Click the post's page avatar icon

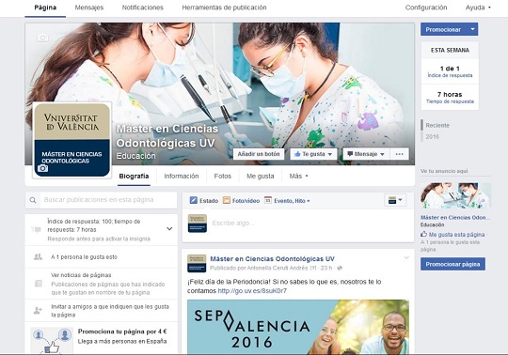(x=197, y=263)
